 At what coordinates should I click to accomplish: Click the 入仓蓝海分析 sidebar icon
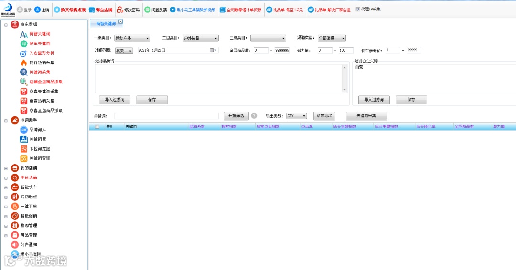click(24, 53)
